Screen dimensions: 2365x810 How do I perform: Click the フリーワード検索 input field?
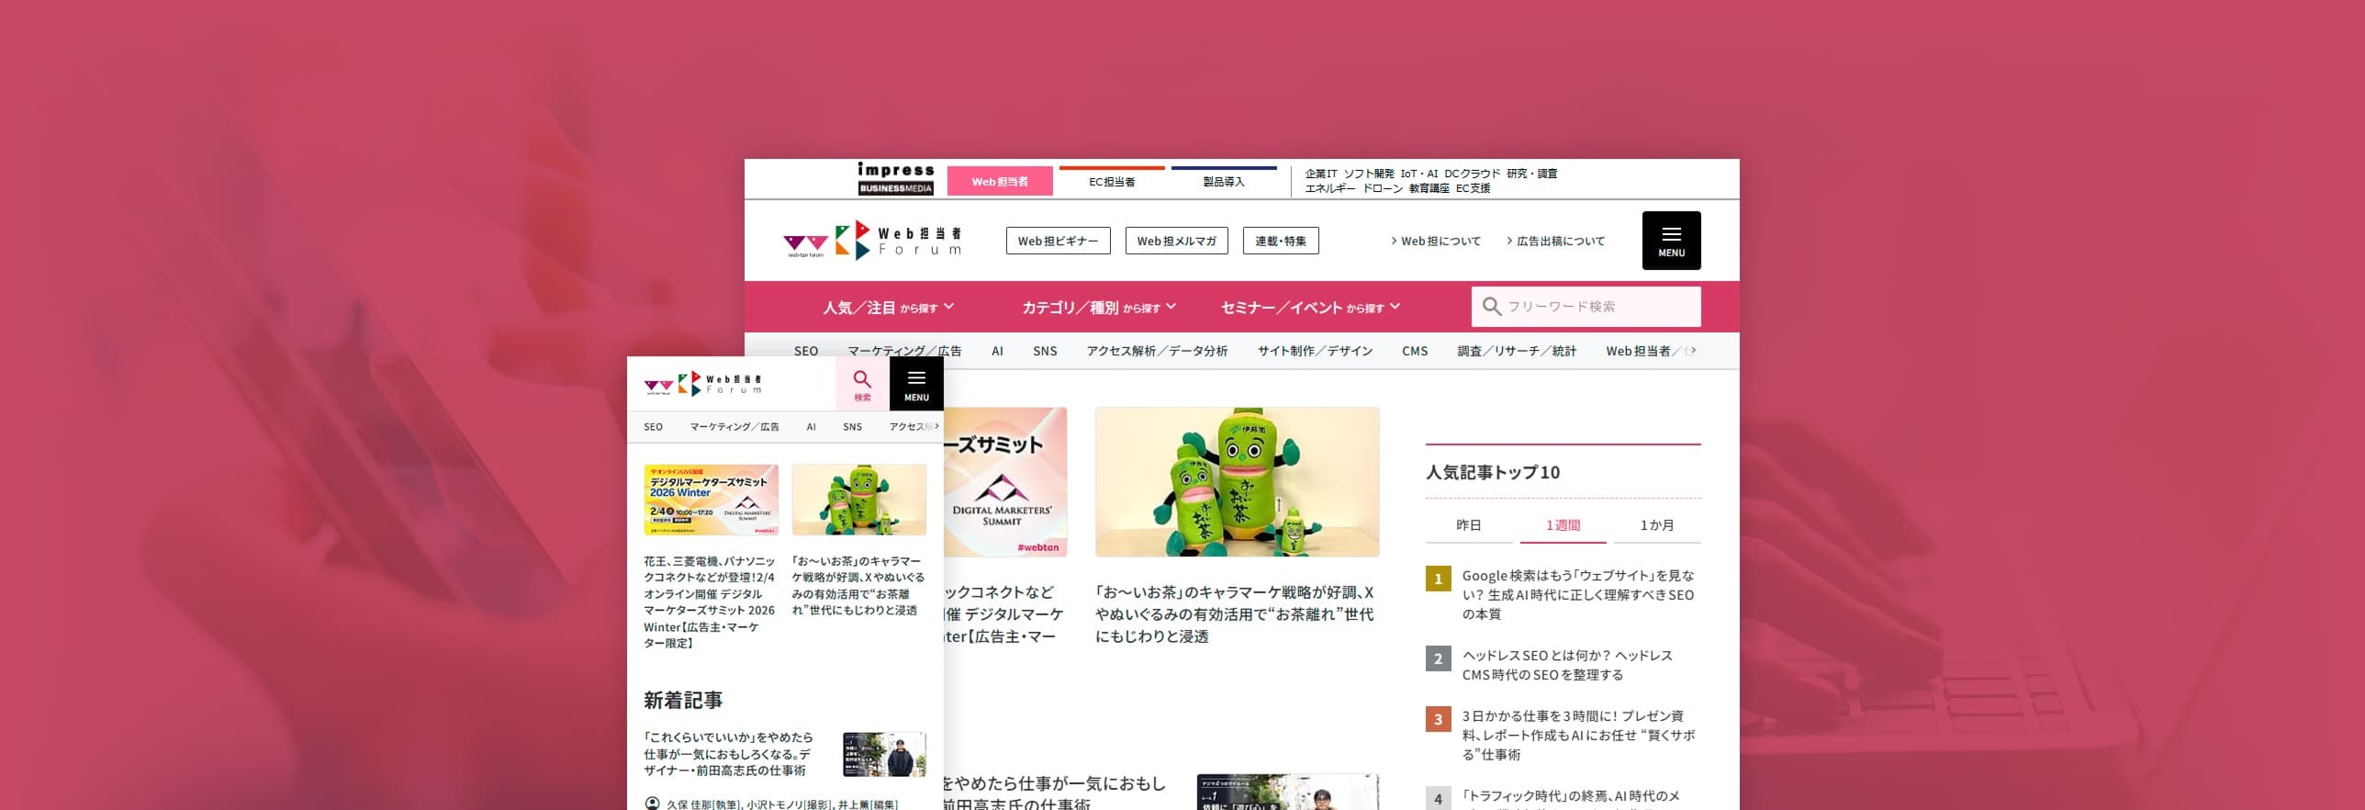tap(1597, 307)
